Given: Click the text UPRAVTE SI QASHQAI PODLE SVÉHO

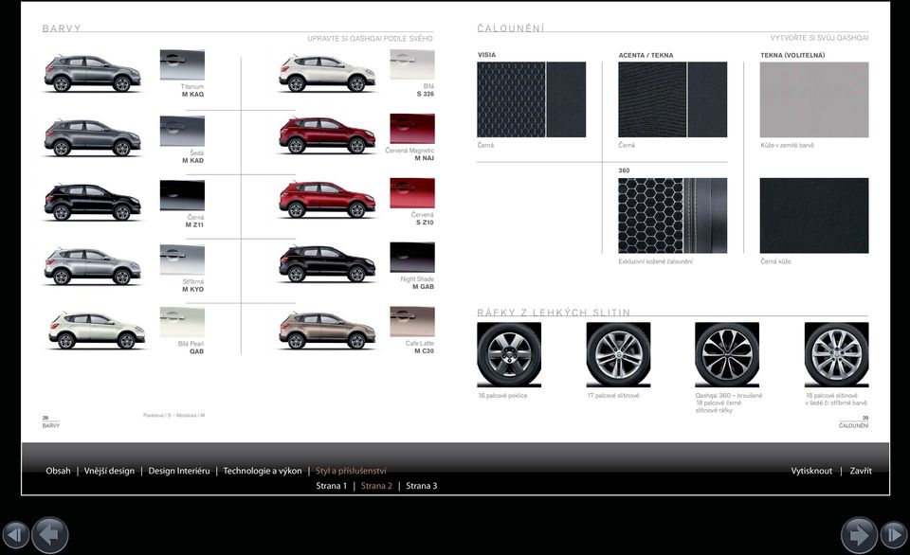Looking at the screenshot, I should [371, 39].
